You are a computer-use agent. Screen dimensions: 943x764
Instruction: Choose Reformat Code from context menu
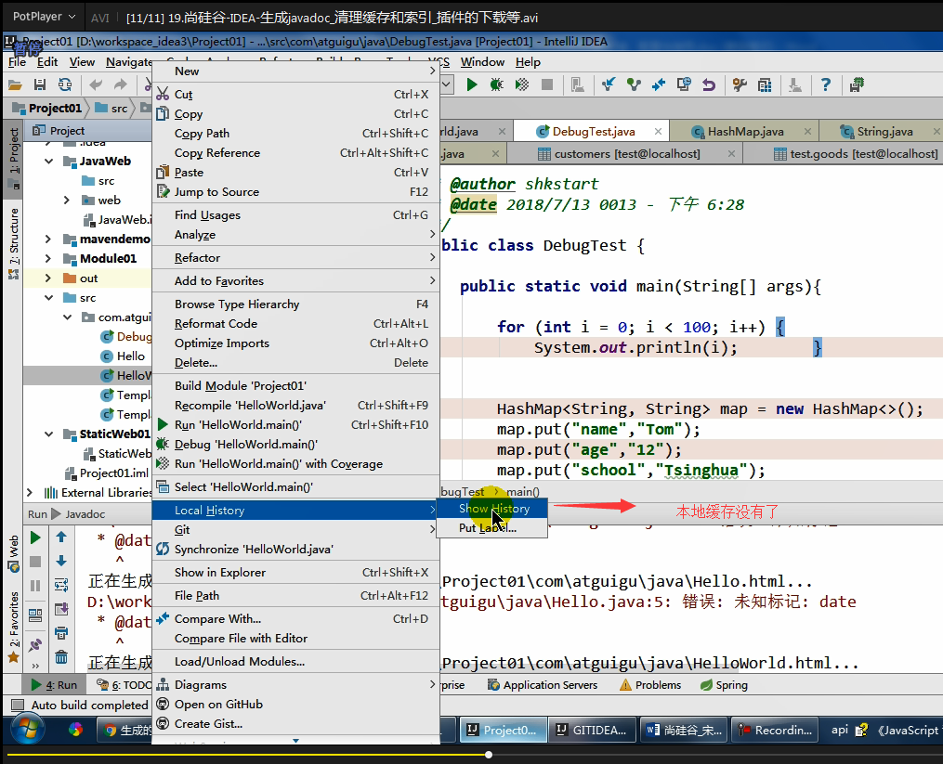pyautogui.click(x=295, y=323)
